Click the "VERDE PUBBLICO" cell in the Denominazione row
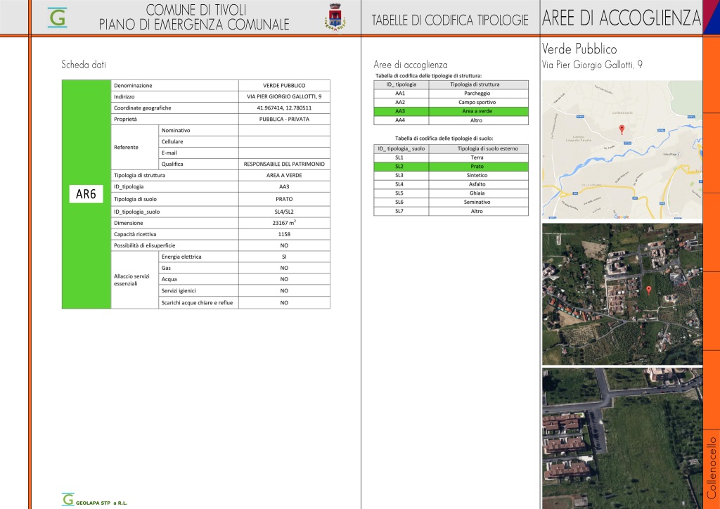Screen dimensions: 720x509 click(284, 85)
